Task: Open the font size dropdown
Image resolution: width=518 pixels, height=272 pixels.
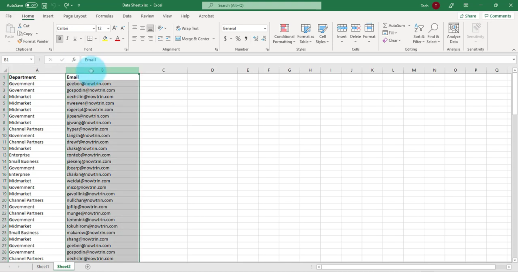Action: tap(108, 28)
